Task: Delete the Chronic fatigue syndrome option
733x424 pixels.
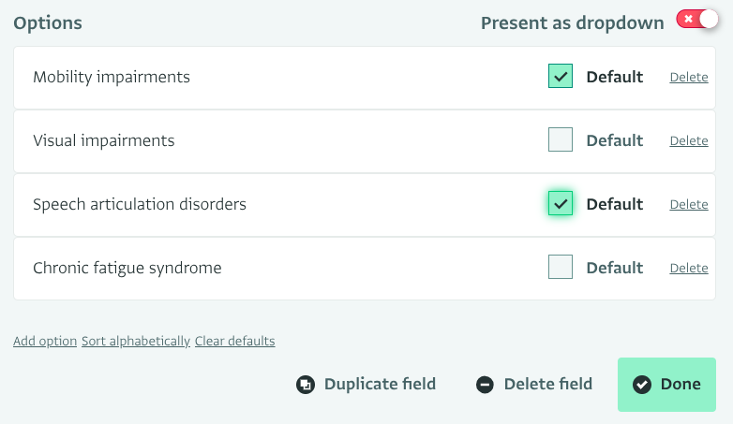Action: point(689,268)
